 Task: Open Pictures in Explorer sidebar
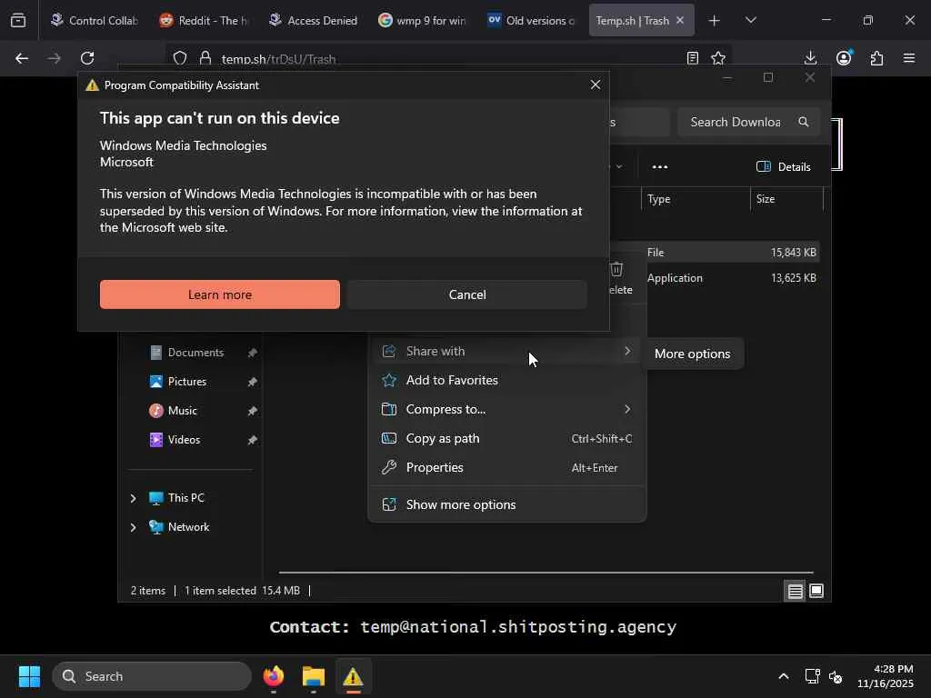pos(187,382)
